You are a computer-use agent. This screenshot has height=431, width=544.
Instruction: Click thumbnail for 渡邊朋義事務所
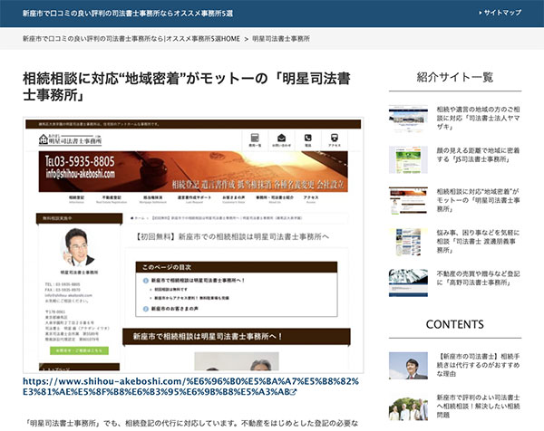(408, 242)
